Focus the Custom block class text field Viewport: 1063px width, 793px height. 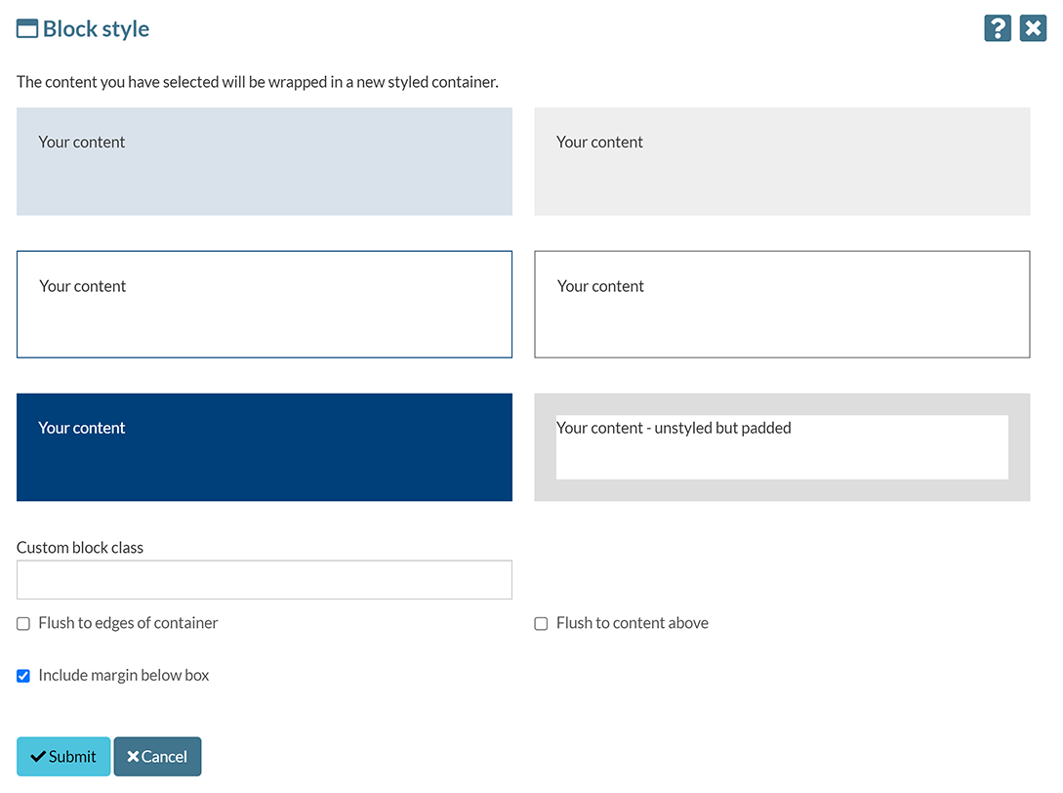click(x=265, y=580)
